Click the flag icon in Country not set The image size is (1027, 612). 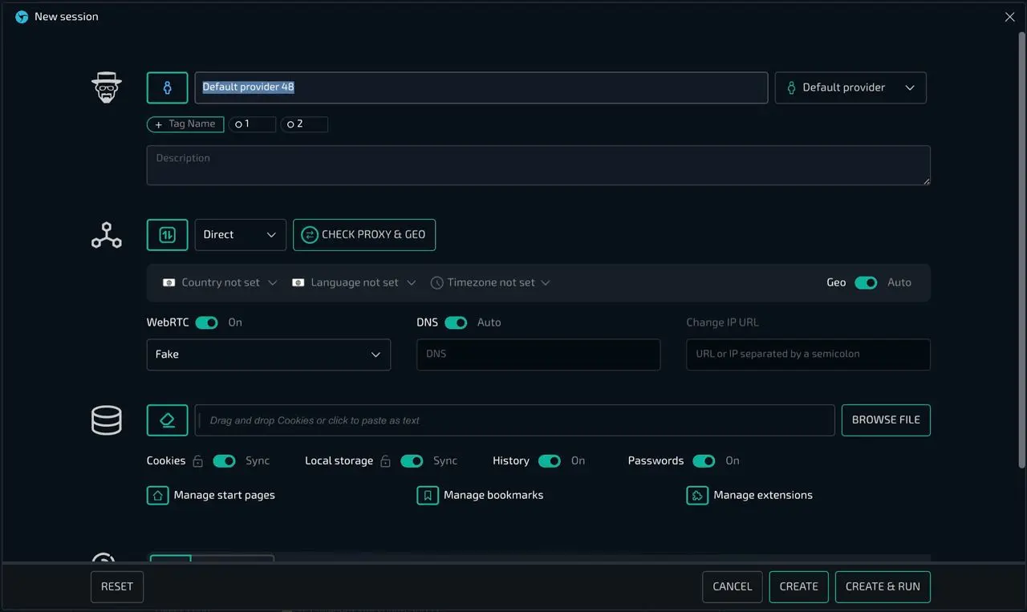tap(168, 282)
